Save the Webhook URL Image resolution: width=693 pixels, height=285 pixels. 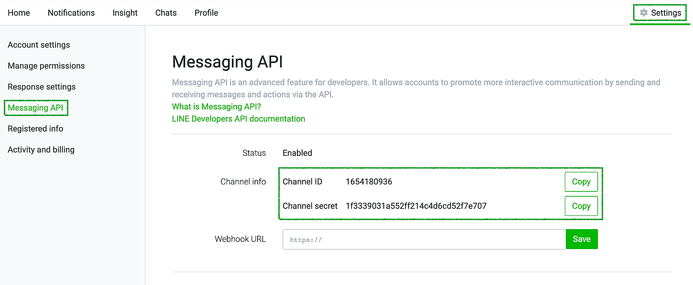coord(582,239)
